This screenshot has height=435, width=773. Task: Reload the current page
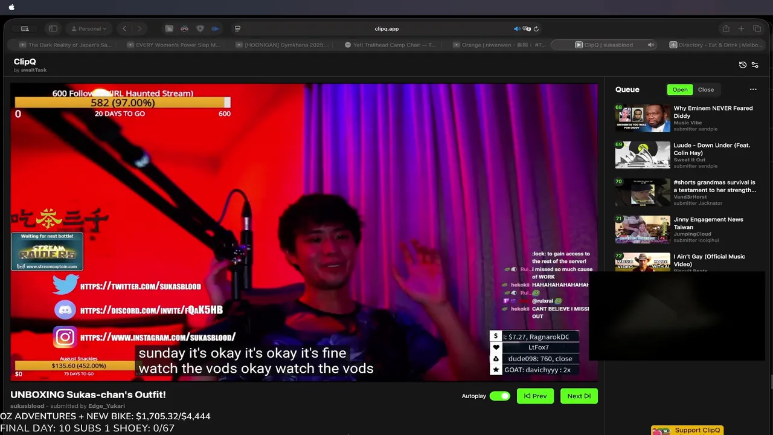coord(536,28)
